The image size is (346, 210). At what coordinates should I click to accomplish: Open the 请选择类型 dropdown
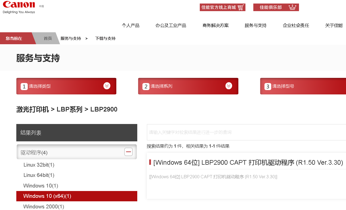coord(66,86)
